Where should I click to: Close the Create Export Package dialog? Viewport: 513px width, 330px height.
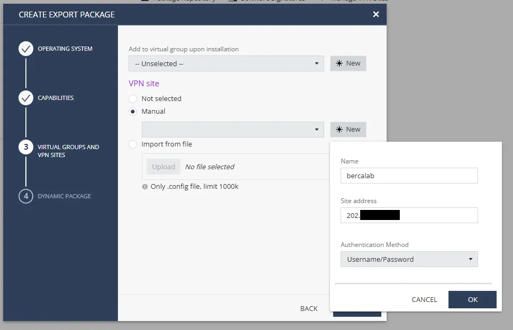click(x=376, y=14)
